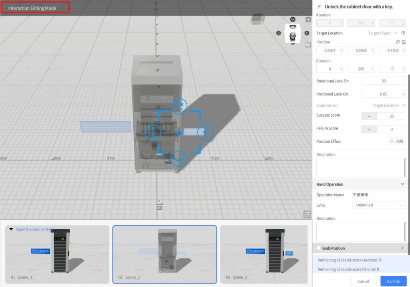This screenshot has height=287, width=410.
Task: Click the paste position values icon
Action: 404,42
